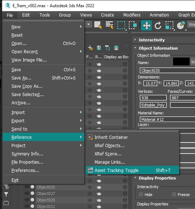Open the Send to submenu
Viewport: 195px width, 209px height.
coord(43,129)
